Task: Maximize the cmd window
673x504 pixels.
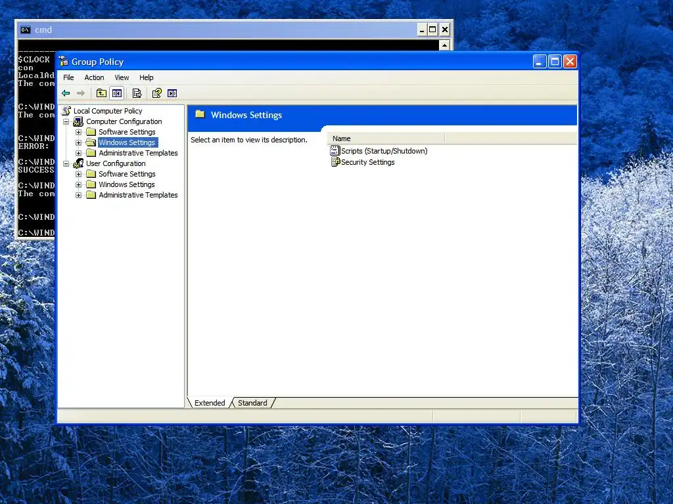Action: tap(432, 30)
